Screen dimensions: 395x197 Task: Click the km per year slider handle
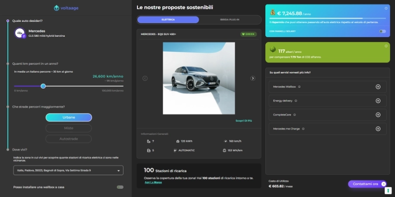pyautogui.click(x=43, y=86)
